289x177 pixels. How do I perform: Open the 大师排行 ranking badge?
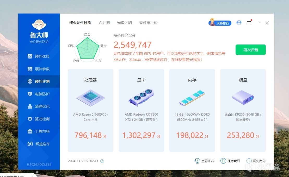tap(220, 23)
